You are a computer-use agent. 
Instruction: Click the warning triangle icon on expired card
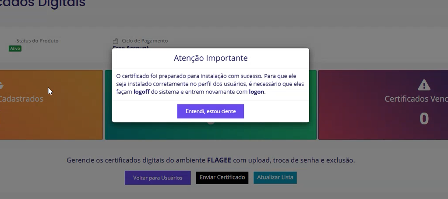(x=423, y=85)
